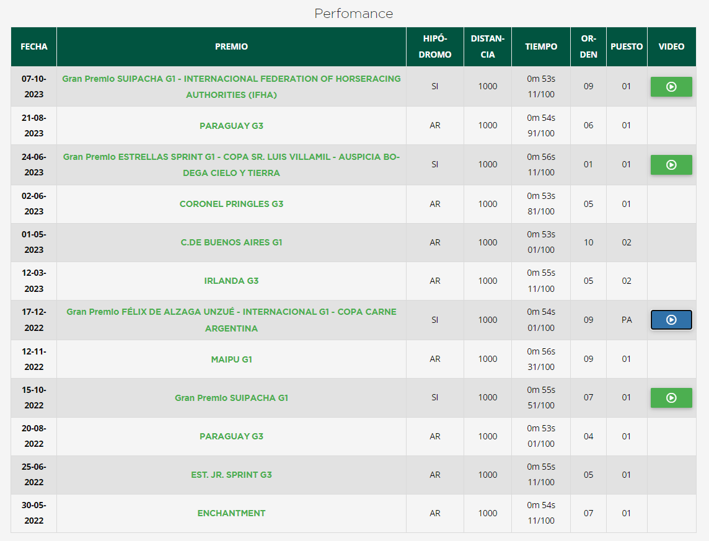Open IRLANDA G3 race link
The image size is (709, 541).
tap(231, 281)
